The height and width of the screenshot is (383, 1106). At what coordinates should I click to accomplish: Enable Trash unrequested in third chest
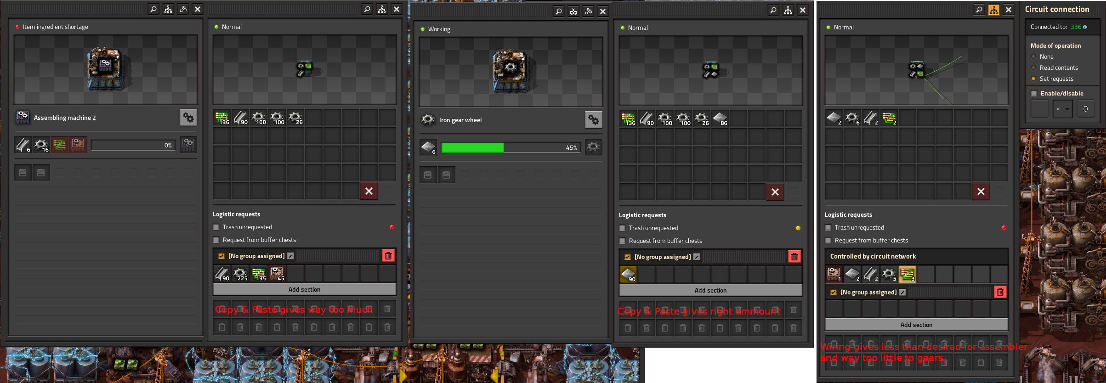[x=828, y=227]
